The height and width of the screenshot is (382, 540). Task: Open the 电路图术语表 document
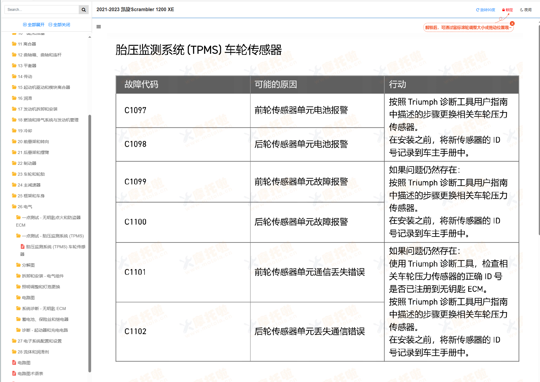[x=28, y=374]
